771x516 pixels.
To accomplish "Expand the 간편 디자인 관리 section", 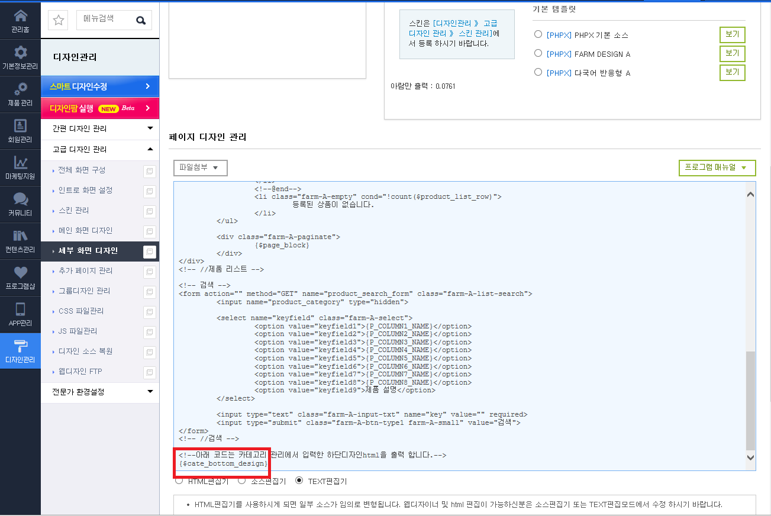I will pyautogui.click(x=100, y=128).
